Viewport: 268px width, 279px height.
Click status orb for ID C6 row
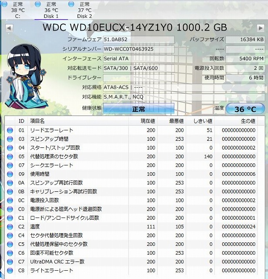click(10, 253)
